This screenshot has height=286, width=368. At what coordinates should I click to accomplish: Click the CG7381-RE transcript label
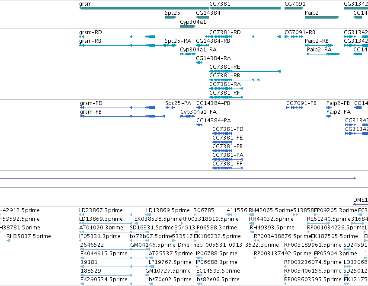pos(224,67)
